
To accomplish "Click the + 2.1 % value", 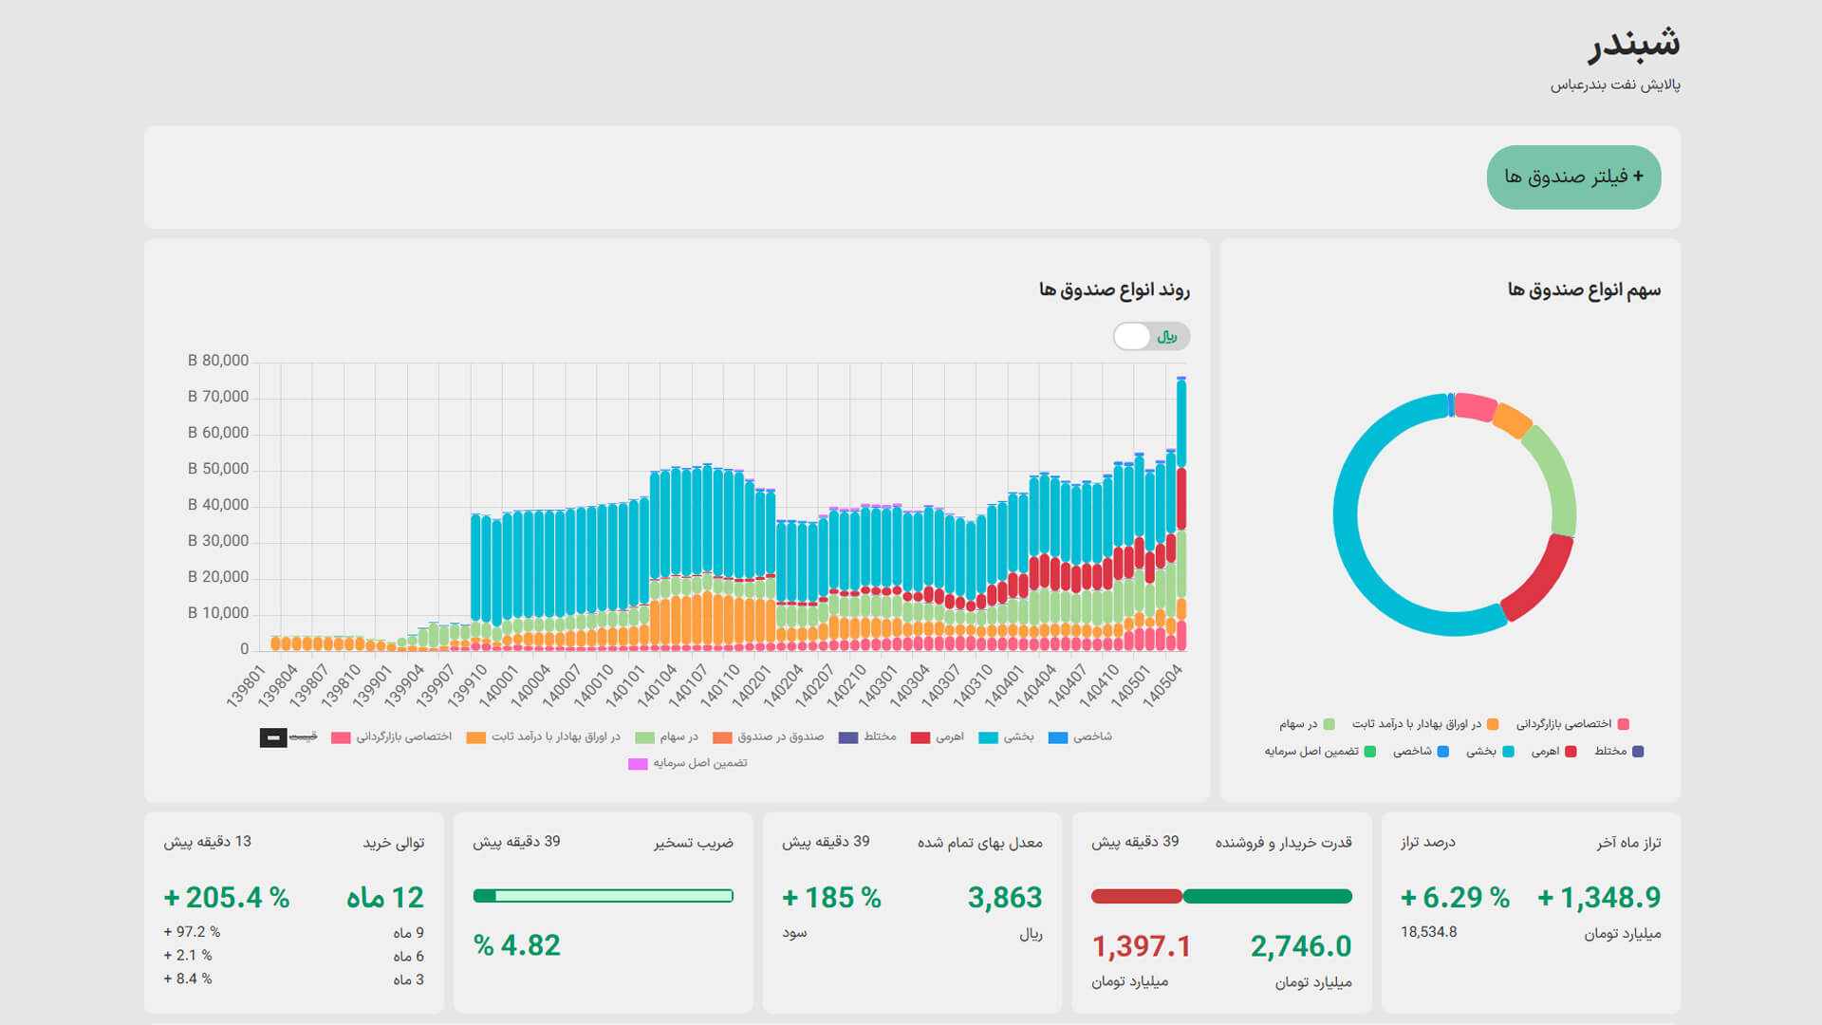I will [x=188, y=956].
